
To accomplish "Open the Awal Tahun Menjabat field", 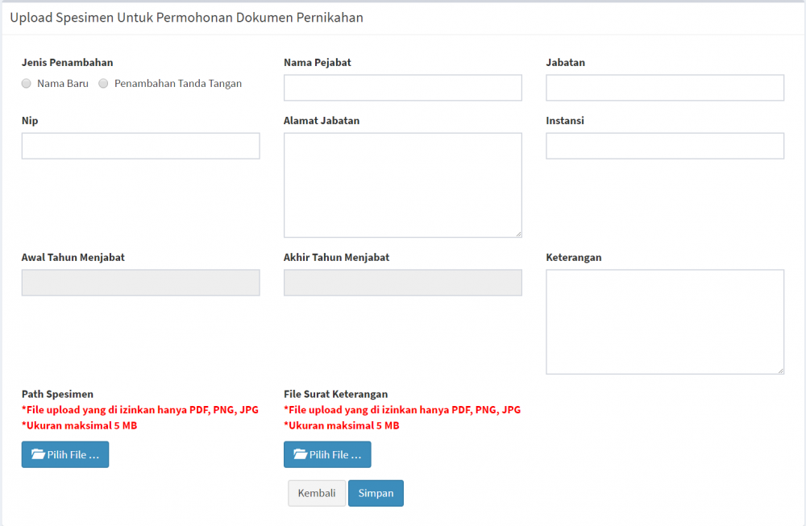I will click(x=140, y=283).
